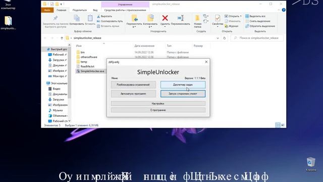
Task: Open О программе dialog
Action: (x=158, y=110)
